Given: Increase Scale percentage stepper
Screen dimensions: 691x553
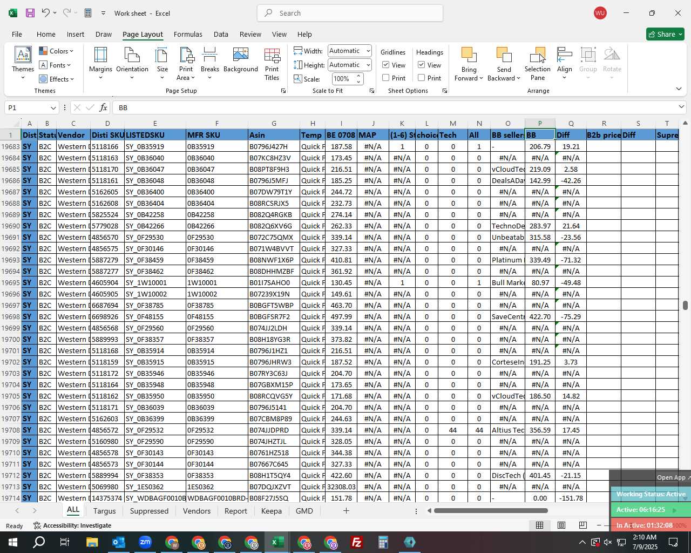Looking at the screenshot, I should coord(358,76).
